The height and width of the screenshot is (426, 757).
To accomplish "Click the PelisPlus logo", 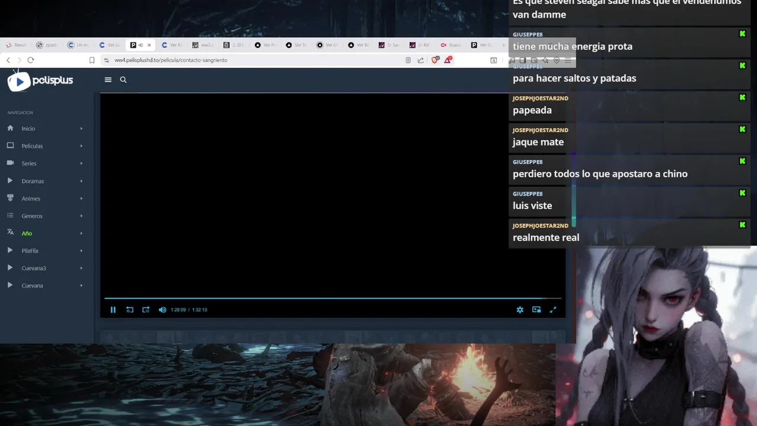I will [40, 80].
